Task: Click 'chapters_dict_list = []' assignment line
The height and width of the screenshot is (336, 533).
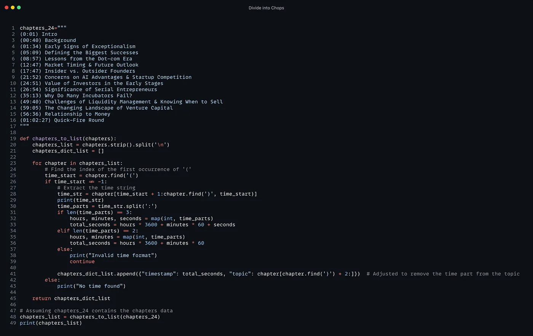Action: tap(68, 151)
